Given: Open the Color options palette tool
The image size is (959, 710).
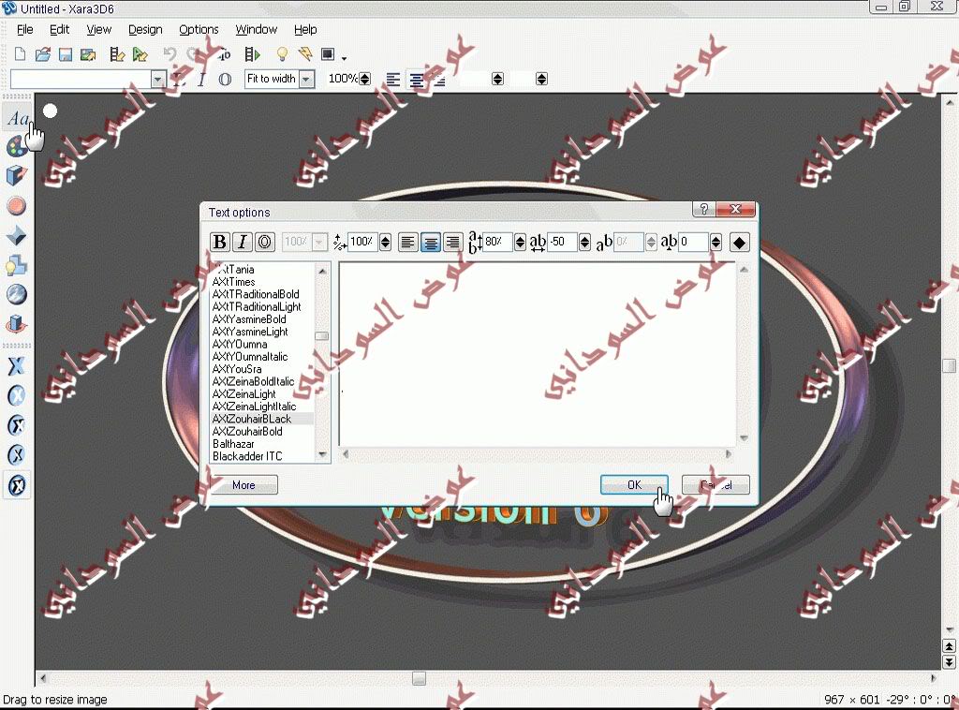Looking at the screenshot, I should coord(17,147).
